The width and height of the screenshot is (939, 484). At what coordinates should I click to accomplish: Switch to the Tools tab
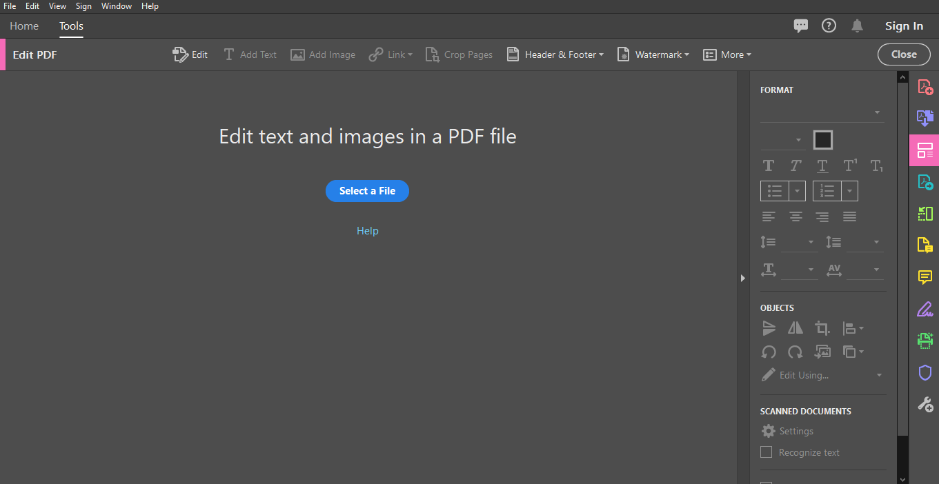[x=71, y=26]
